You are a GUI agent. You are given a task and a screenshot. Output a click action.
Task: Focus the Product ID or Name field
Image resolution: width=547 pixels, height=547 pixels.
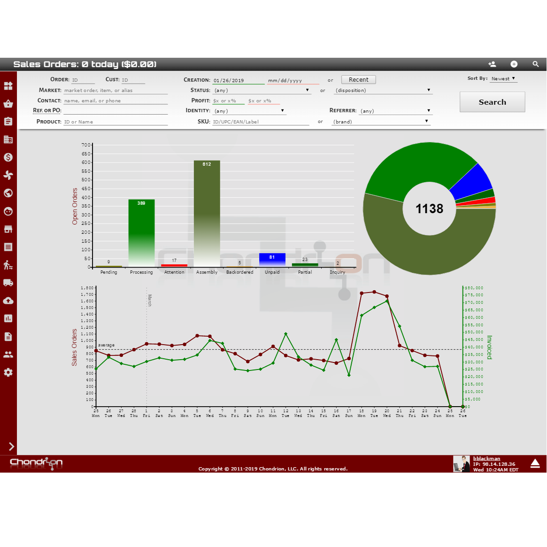point(116,122)
